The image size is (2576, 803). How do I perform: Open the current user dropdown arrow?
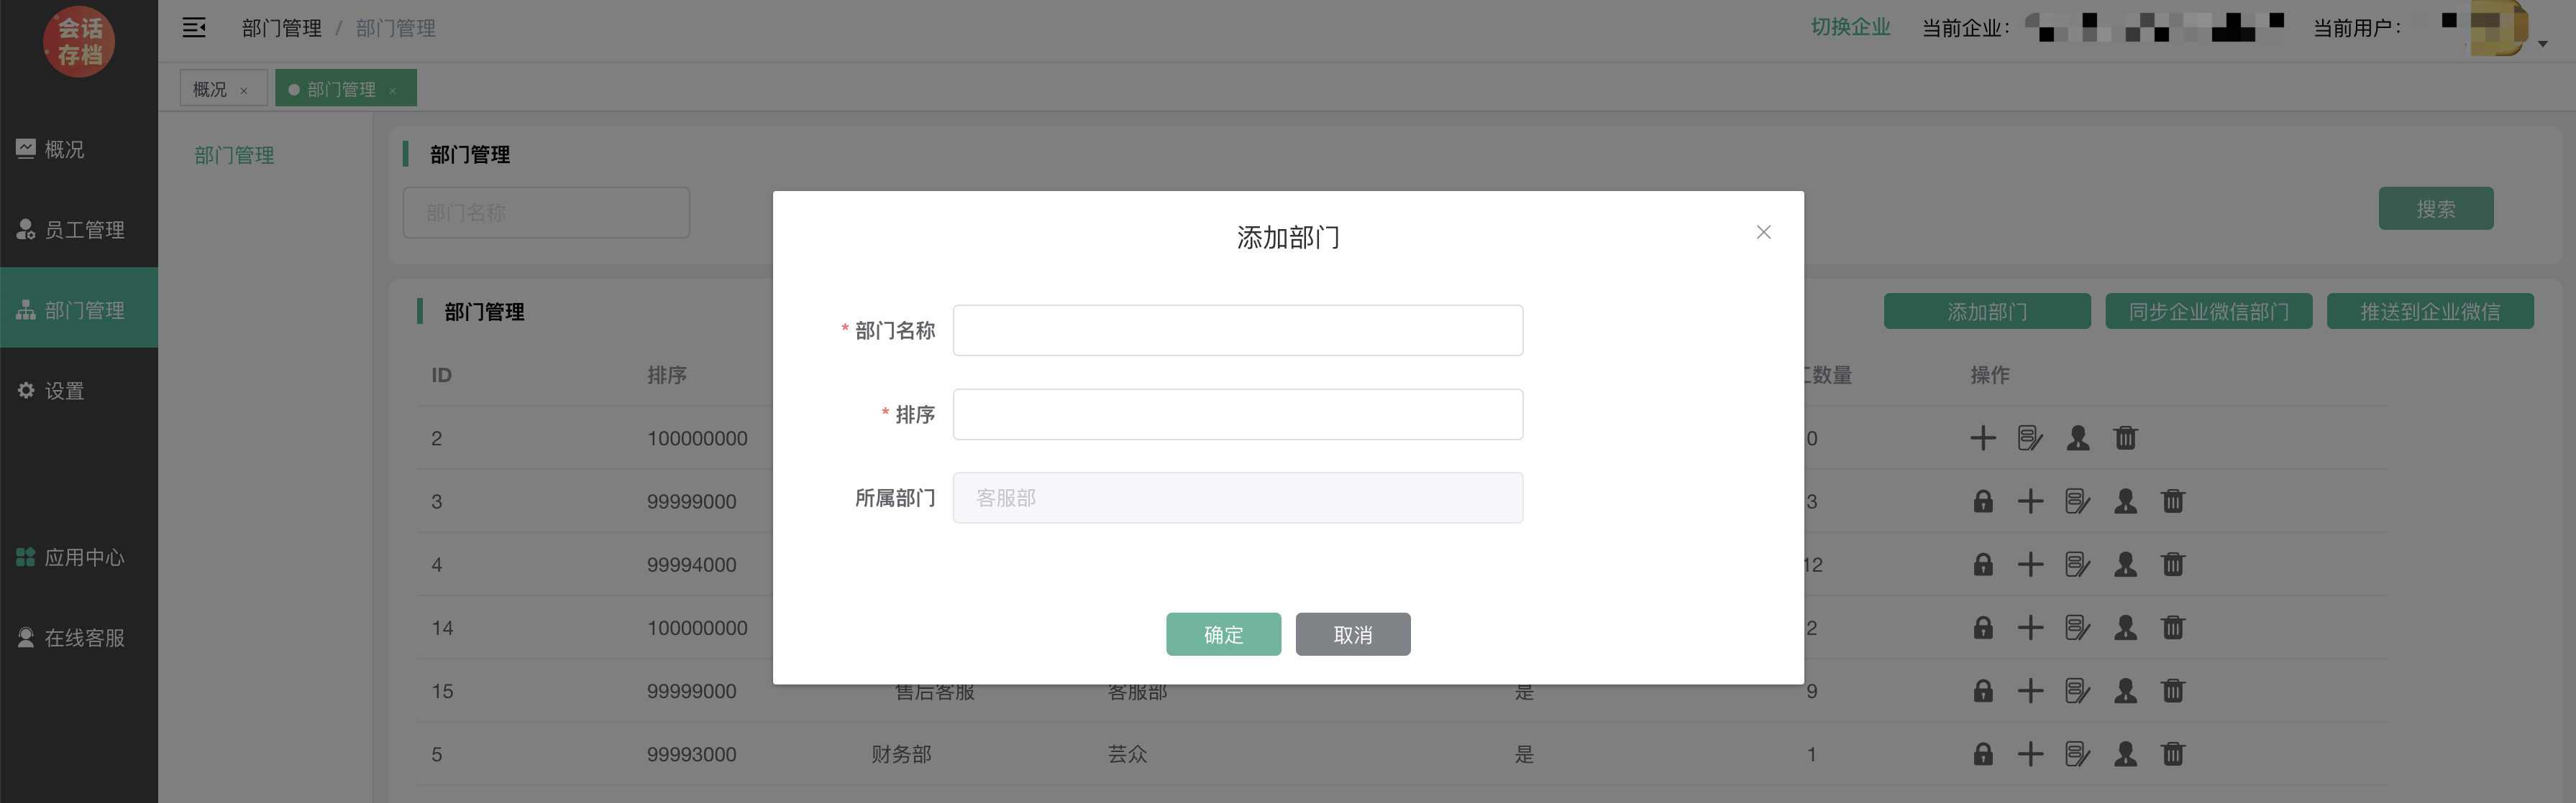point(2542,44)
